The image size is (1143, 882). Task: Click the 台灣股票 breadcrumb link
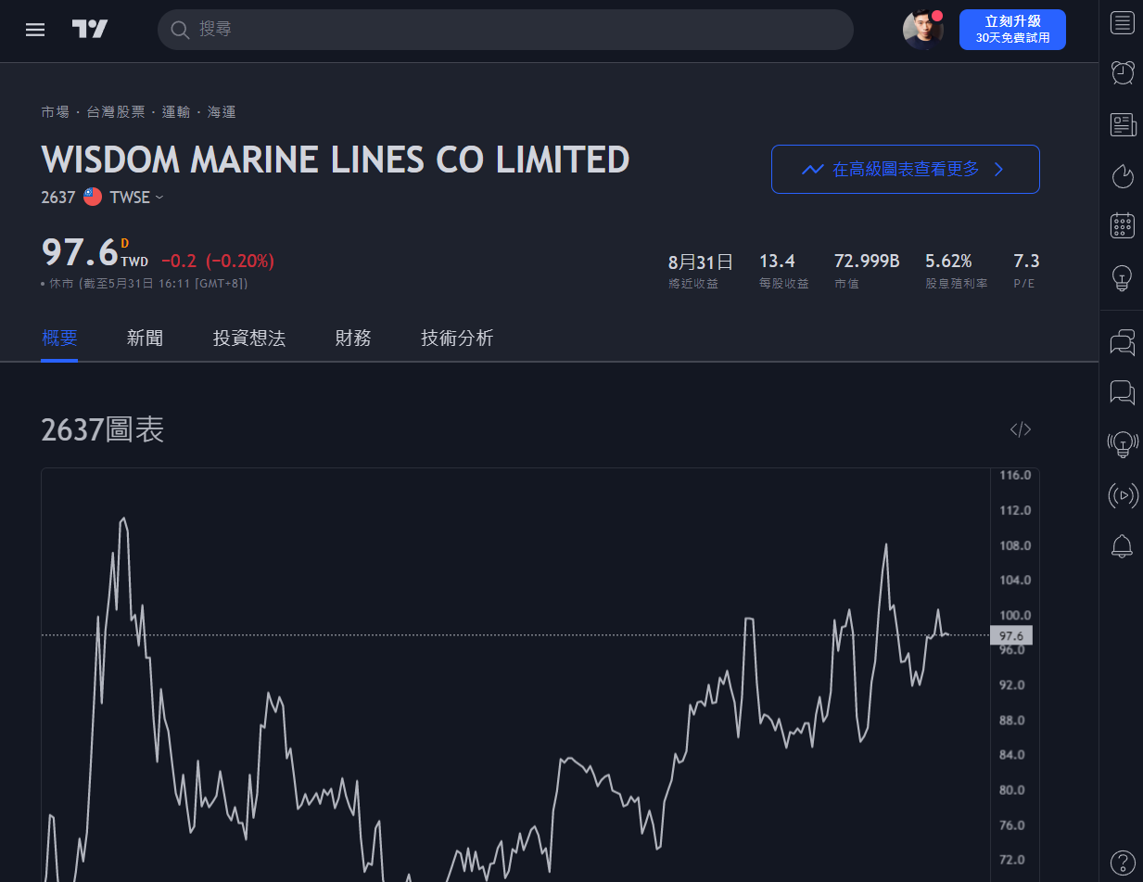coord(116,112)
